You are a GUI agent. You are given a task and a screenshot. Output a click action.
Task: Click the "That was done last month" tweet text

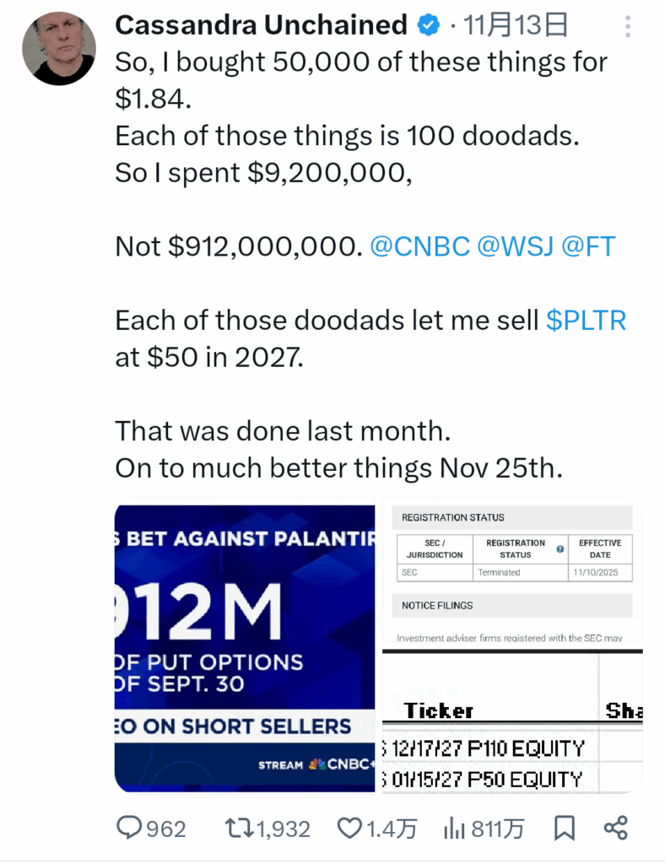(x=284, y=431)
